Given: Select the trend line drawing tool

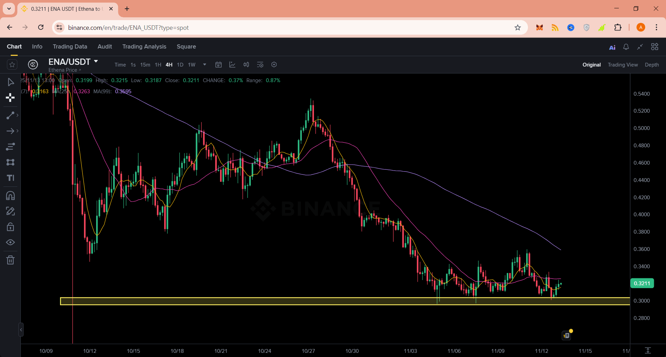Looking at the screenshot, I should [10, 115].
